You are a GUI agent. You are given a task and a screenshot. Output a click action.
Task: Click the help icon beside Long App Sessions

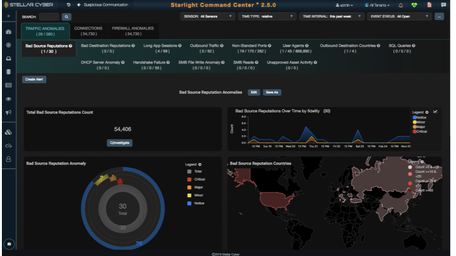coord(180,46)
